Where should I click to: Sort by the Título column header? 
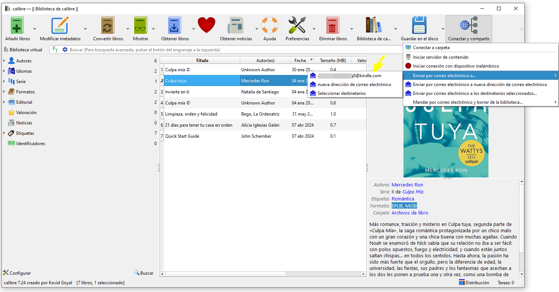[x=202, y=60]
